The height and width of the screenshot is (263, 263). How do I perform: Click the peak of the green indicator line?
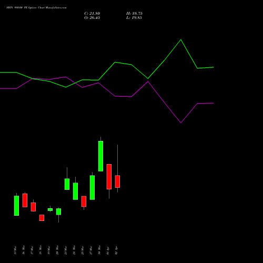181,40
